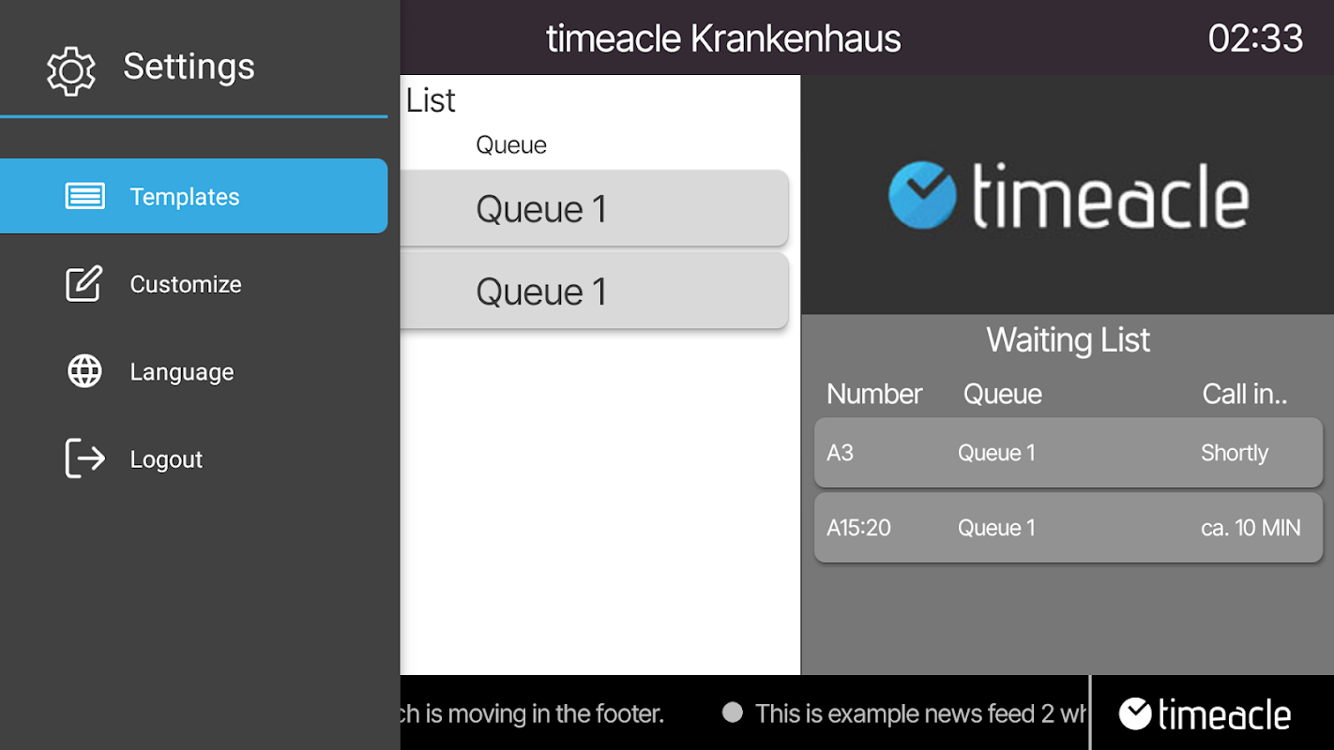Click the A15:20 waiting list row
The height and width of the screenshot is (750, 1334).
(x=1069, y=528)
